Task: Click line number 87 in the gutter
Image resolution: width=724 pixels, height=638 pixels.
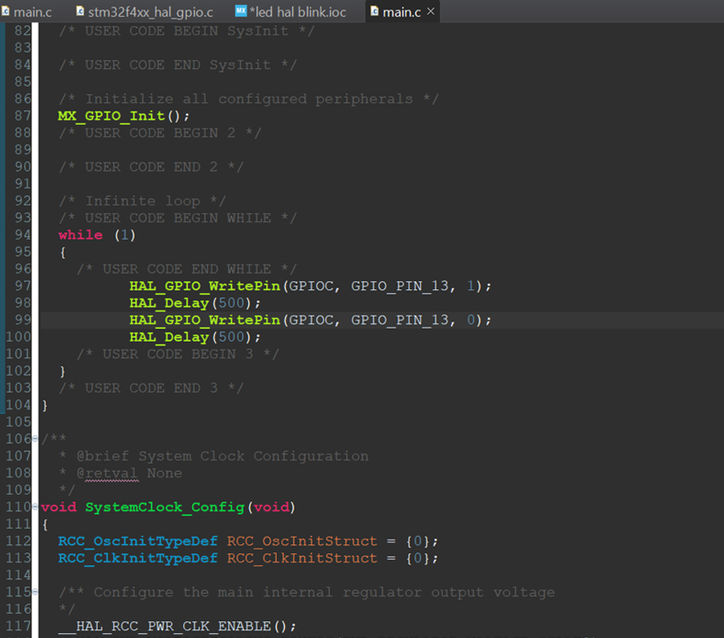Action: point(22,116)
